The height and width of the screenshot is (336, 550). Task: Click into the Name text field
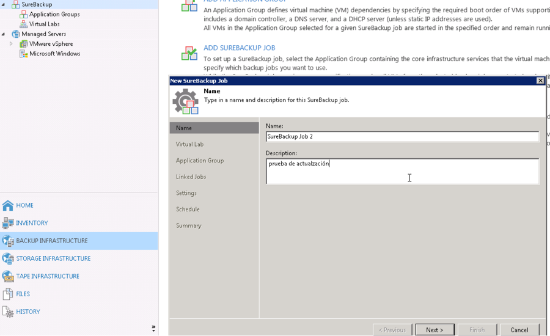pos(402,137)
